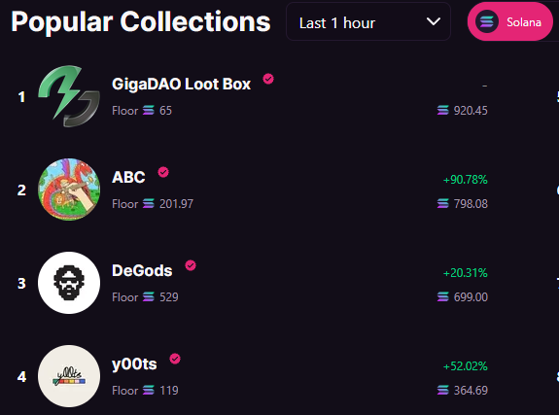
Task: Click the DeGods 699.00 volume figure
Action: click(x=471, y=297)
